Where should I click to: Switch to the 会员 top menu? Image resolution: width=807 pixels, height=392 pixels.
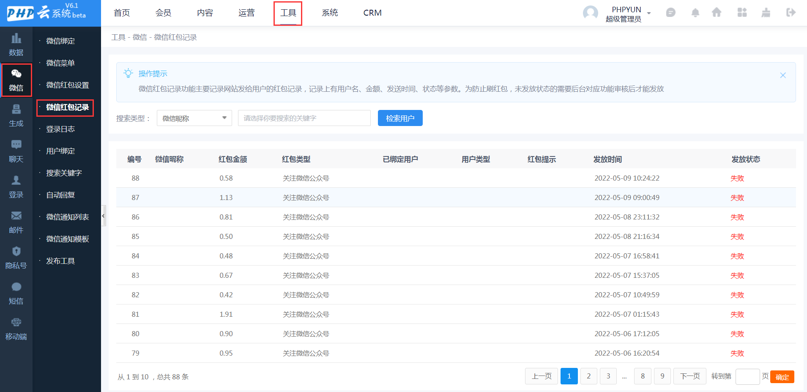(x=163, y=13)
